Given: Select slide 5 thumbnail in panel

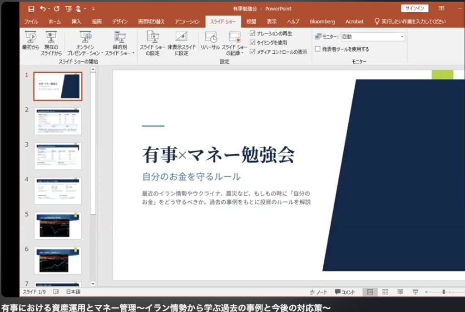Looking at the screenshot, I should [x=58, y=225].
